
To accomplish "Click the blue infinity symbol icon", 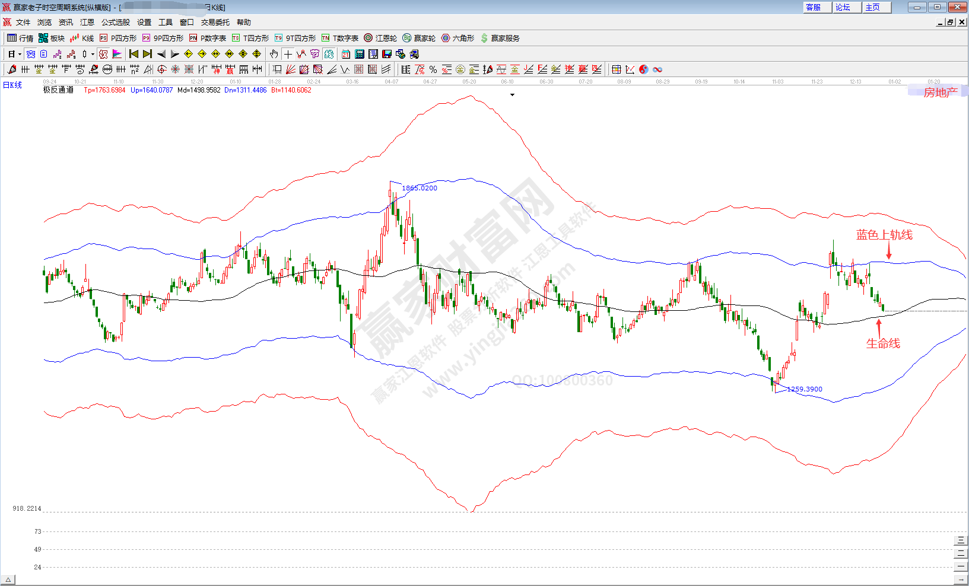I will [657, 69].
